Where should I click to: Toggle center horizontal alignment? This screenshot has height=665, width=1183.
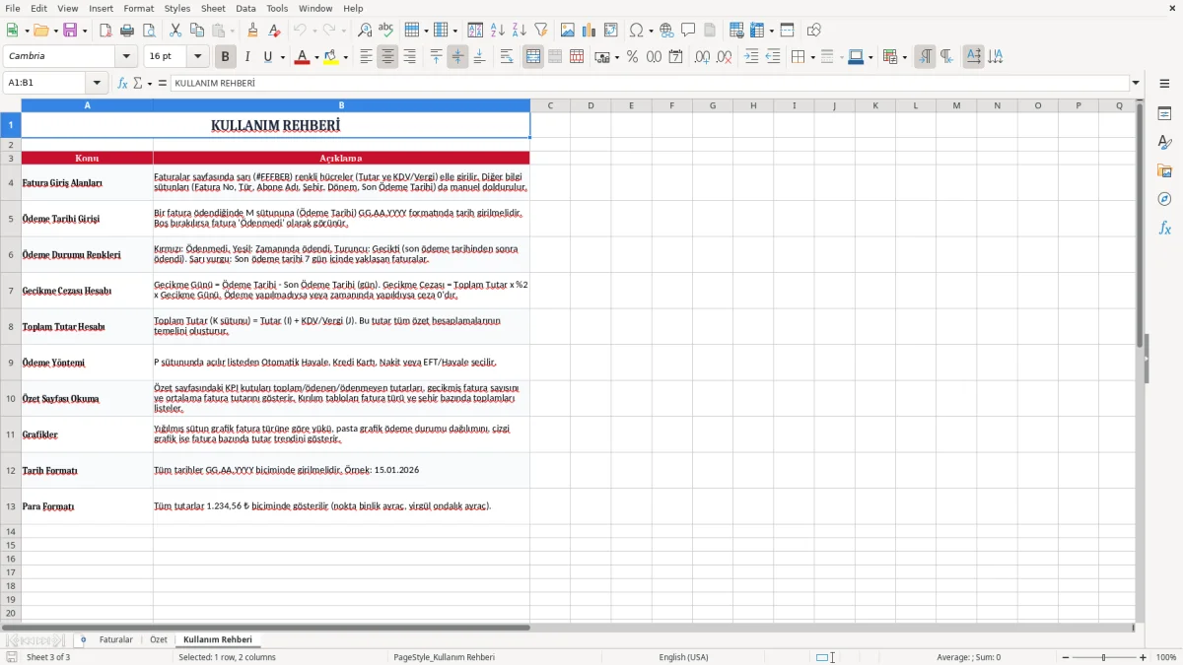coord(387,57)
